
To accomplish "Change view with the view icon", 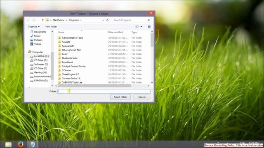I will pyautogui.click(x=137, y=27).
